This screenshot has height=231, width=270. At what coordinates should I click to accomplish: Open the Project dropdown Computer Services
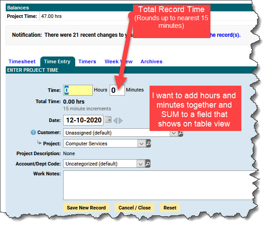104,144
